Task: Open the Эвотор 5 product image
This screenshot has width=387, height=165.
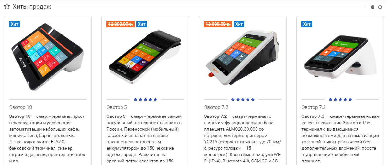Action: (145, 57)
